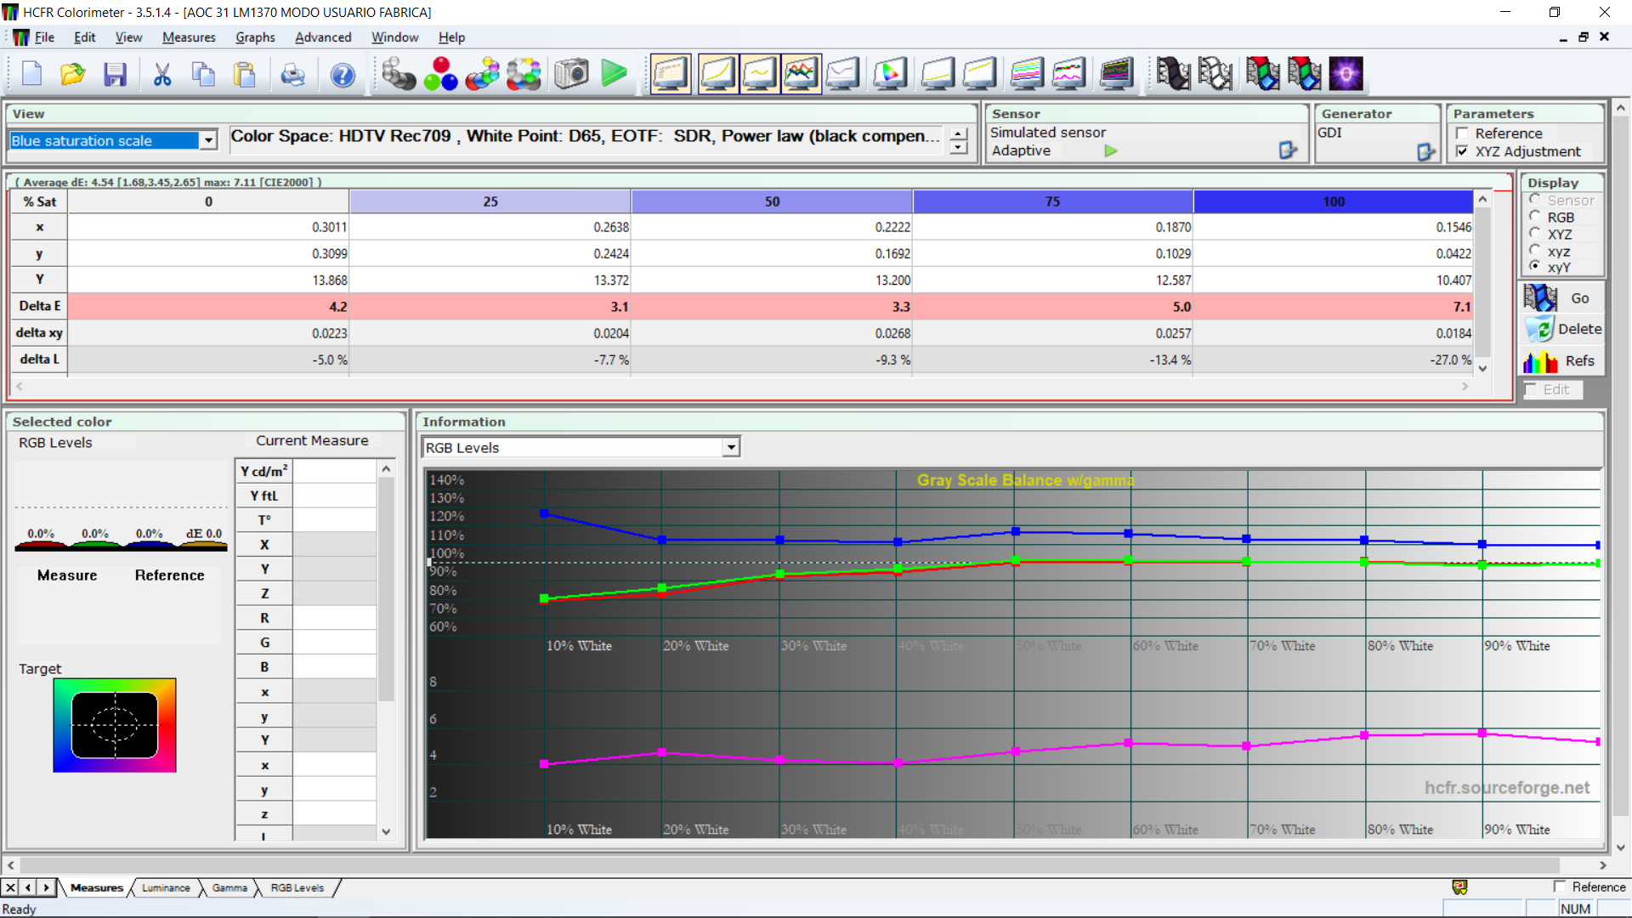1632x918 pixels.
Task: Select the 100 % Sat column header
Action: tap(1333, 201)
